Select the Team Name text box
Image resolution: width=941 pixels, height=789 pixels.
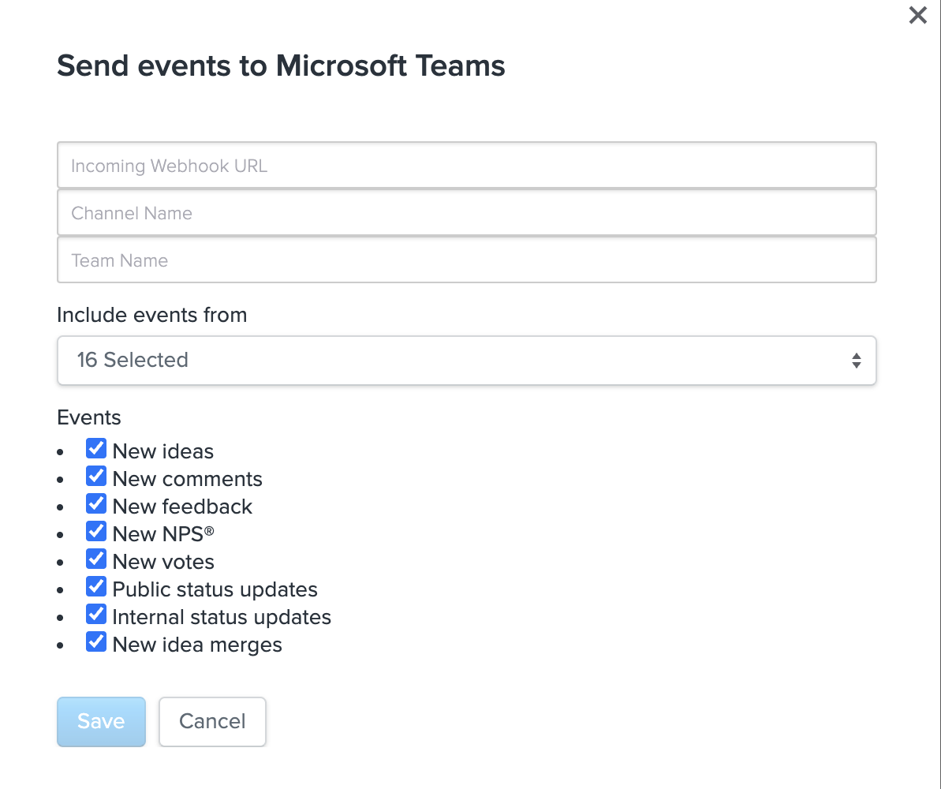(466, 260)
